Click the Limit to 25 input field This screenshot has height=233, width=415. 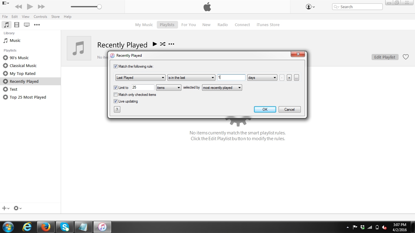point(143,87)
